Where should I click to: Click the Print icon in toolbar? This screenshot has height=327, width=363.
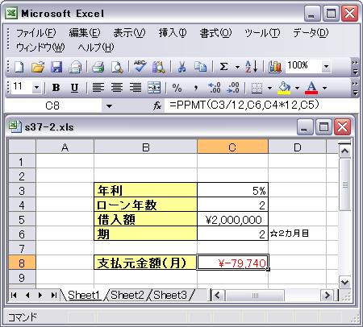coord(98,67)
